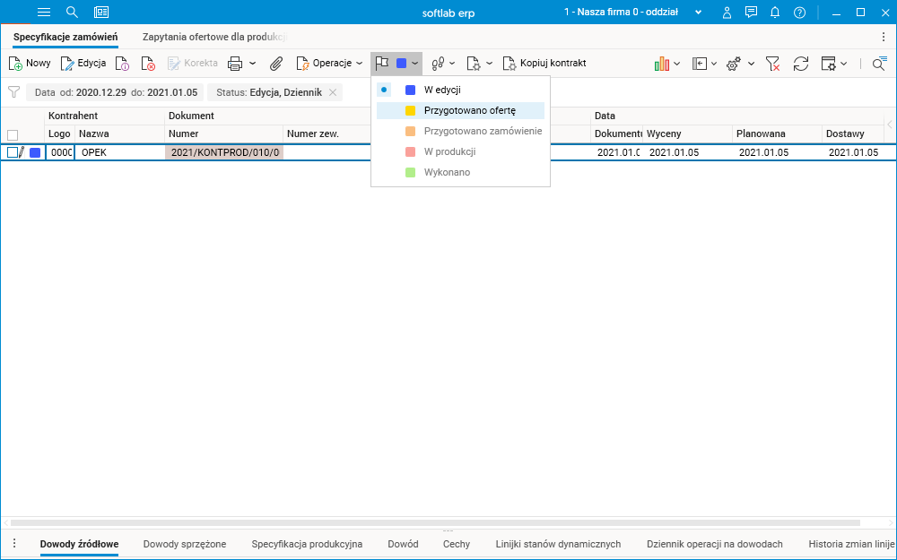Screen dimensions: 897x560
Task: Switch to Zapytania ofertowe dla produkcji tab
Action: point(214,37)
